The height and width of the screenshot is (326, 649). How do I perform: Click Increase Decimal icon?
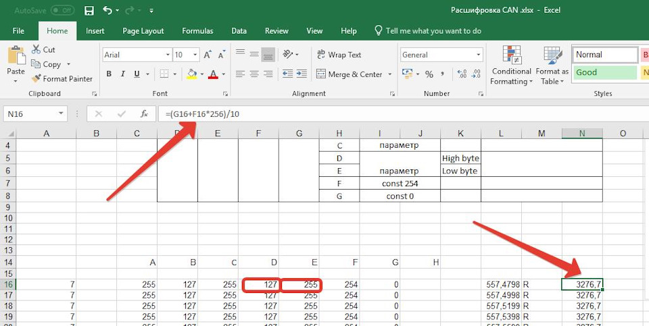point(462,74)
